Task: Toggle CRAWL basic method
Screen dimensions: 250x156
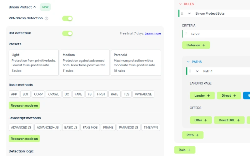Action: [53, 94]
